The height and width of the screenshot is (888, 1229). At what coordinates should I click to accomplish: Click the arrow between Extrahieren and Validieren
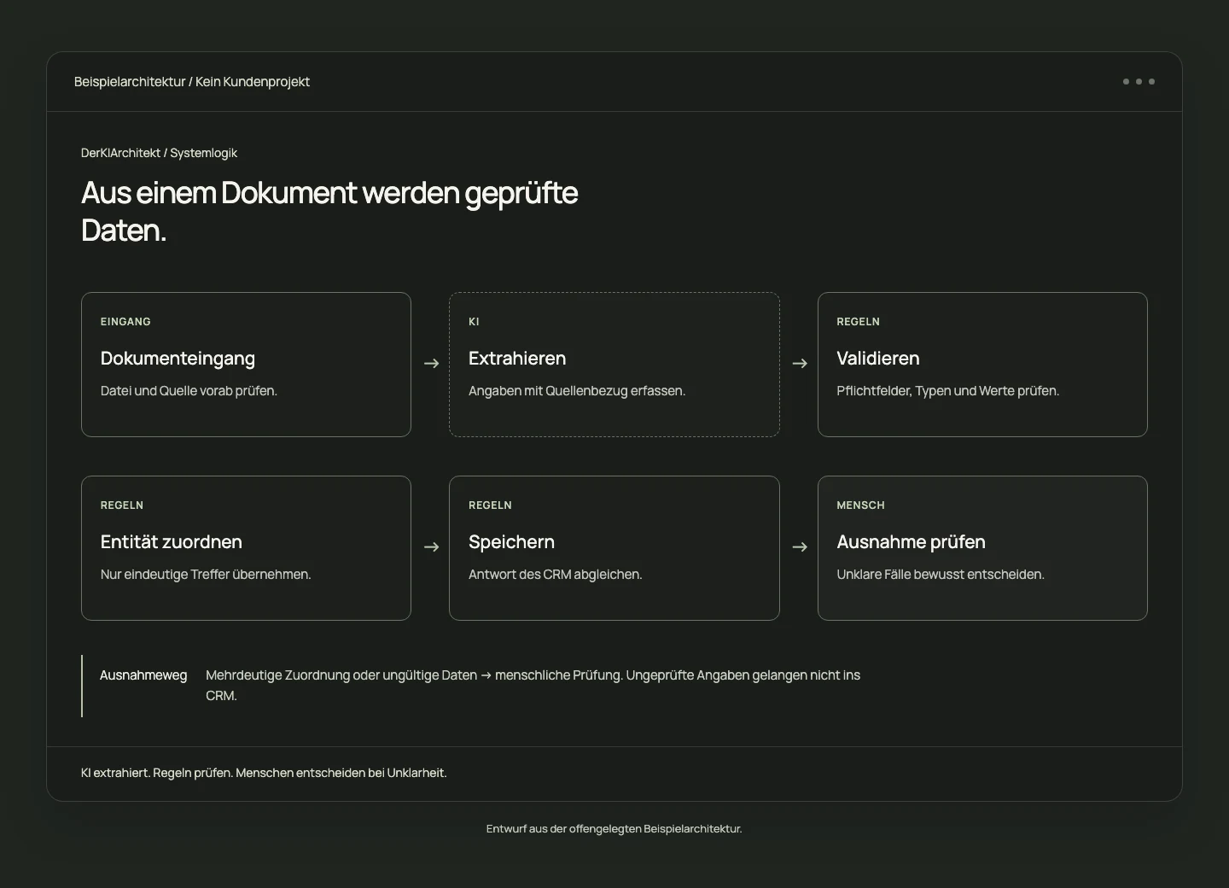pos(800,364)
